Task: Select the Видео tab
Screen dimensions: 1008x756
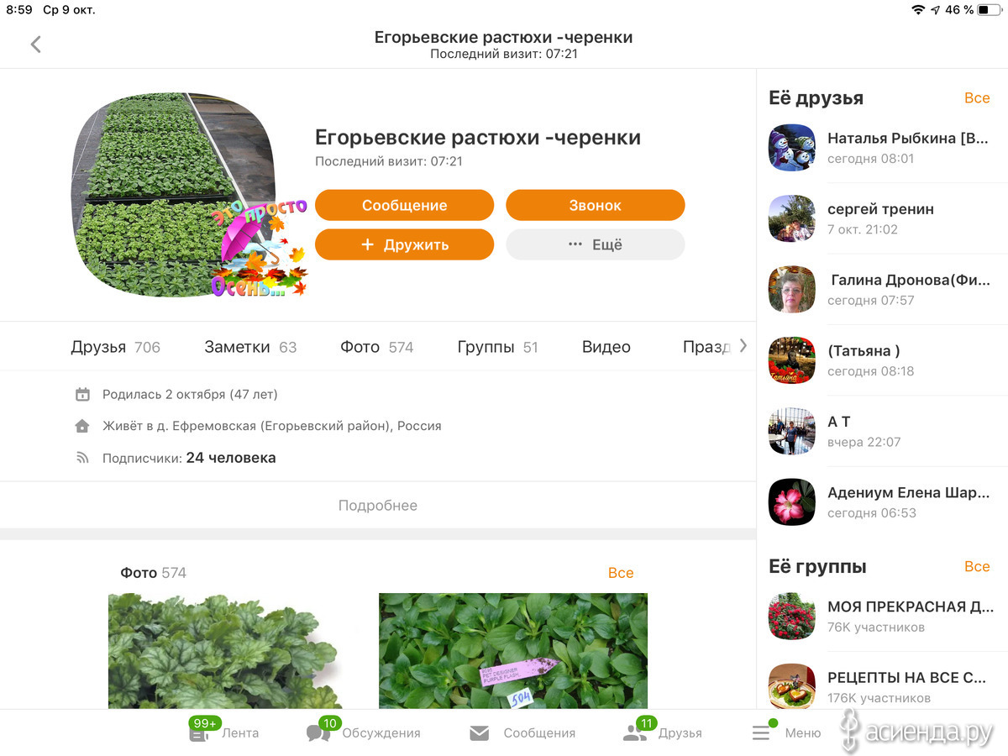Action: point(606,347)
